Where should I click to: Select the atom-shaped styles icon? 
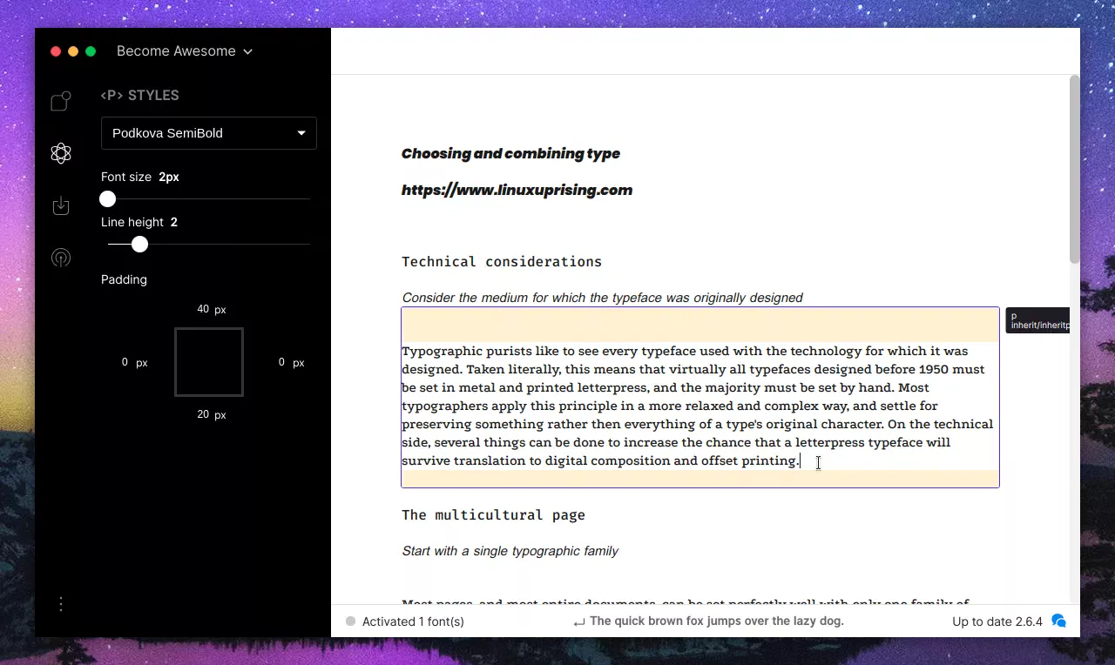click(x=60, y=153)
